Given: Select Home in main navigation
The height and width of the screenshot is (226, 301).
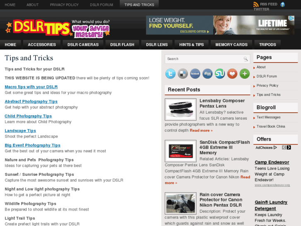Looking at the screenshot, I should [10, 45].
